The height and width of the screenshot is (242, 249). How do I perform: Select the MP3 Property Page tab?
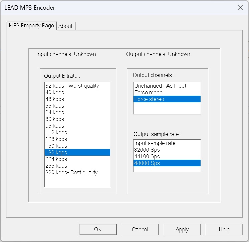(31, 26)
